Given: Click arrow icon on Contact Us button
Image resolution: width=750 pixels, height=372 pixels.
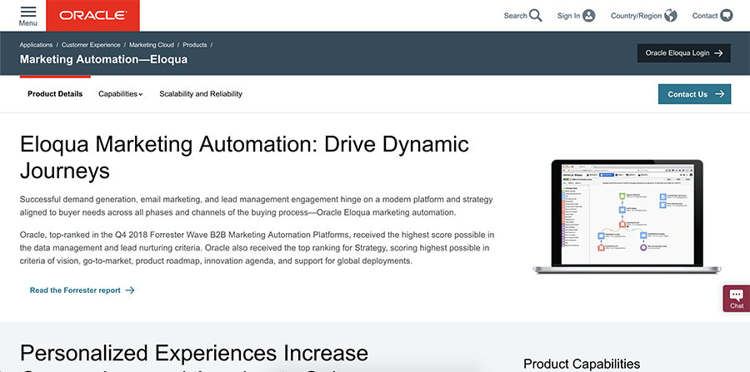Looking at the screenshot, I should 720,94.
